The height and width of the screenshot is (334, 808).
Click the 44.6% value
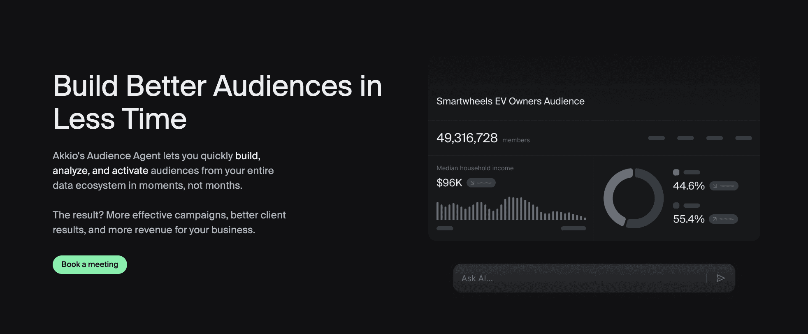[x=689, y=186]
